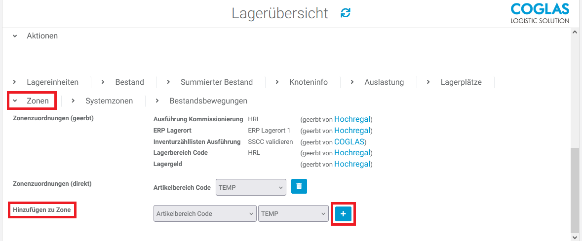
Task: Click the vertical scrollbar down arrow
Action: pyautogui.click(x=575, y=237)
